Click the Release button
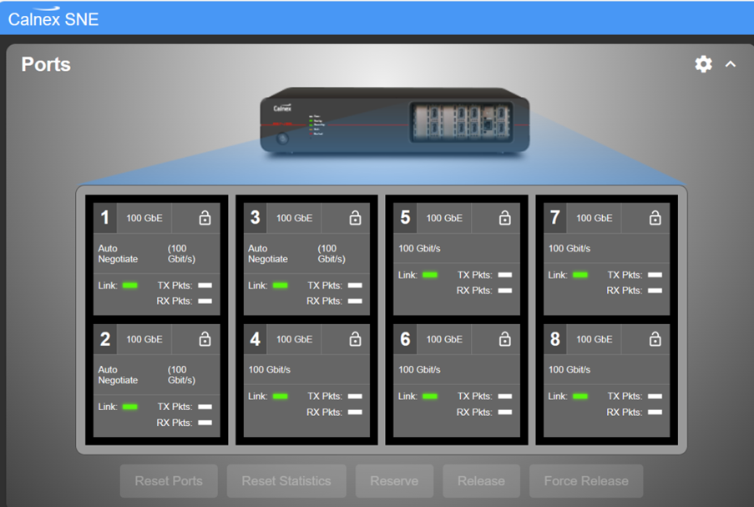Image resolution: width=754 pixels, height=507 pixels. point(481,481)
